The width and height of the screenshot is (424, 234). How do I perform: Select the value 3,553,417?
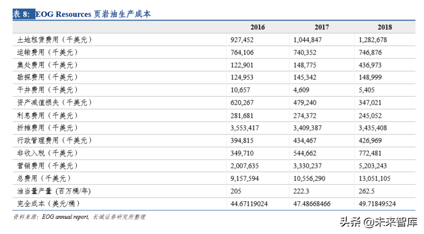coord(245,128)
